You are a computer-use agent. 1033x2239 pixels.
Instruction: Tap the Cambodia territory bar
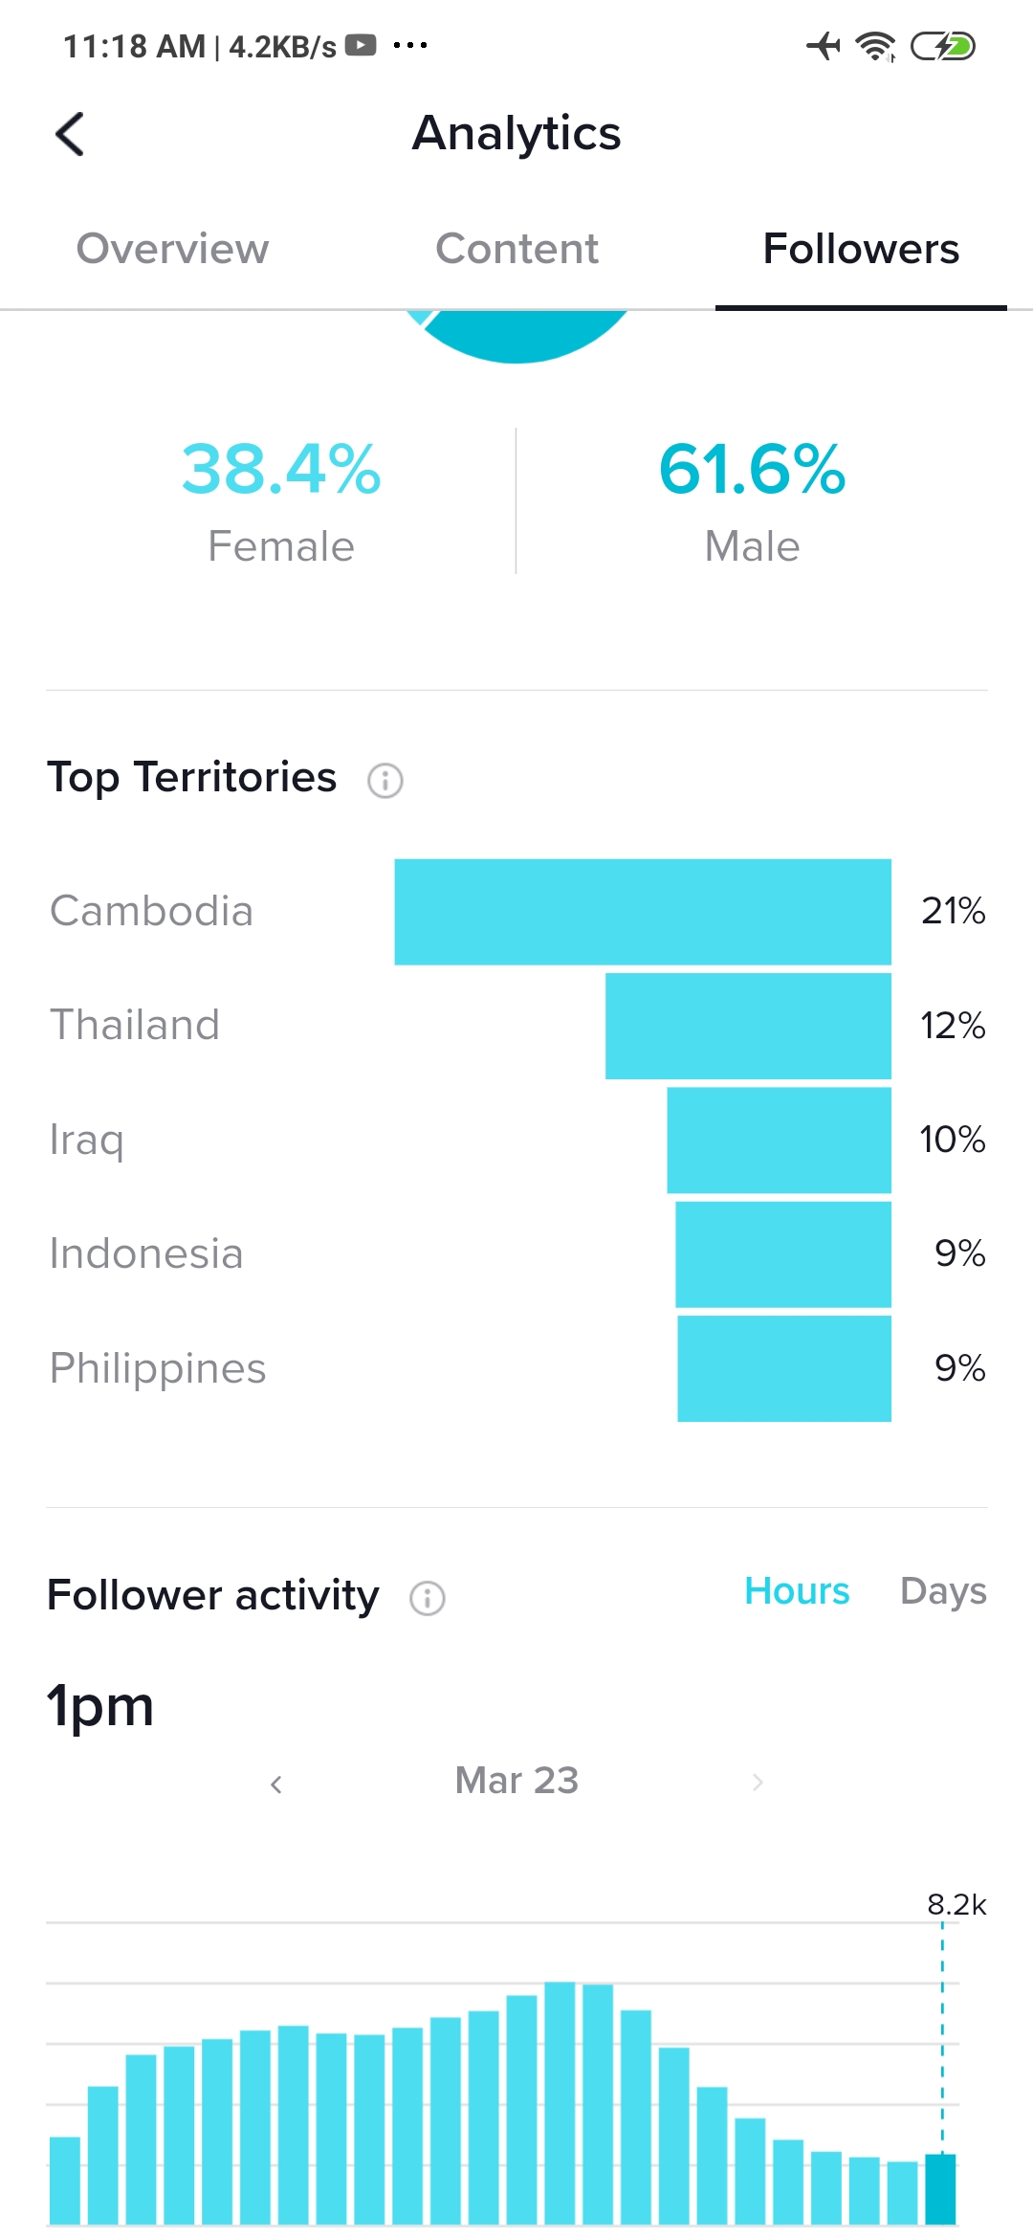tap(643, 912)
